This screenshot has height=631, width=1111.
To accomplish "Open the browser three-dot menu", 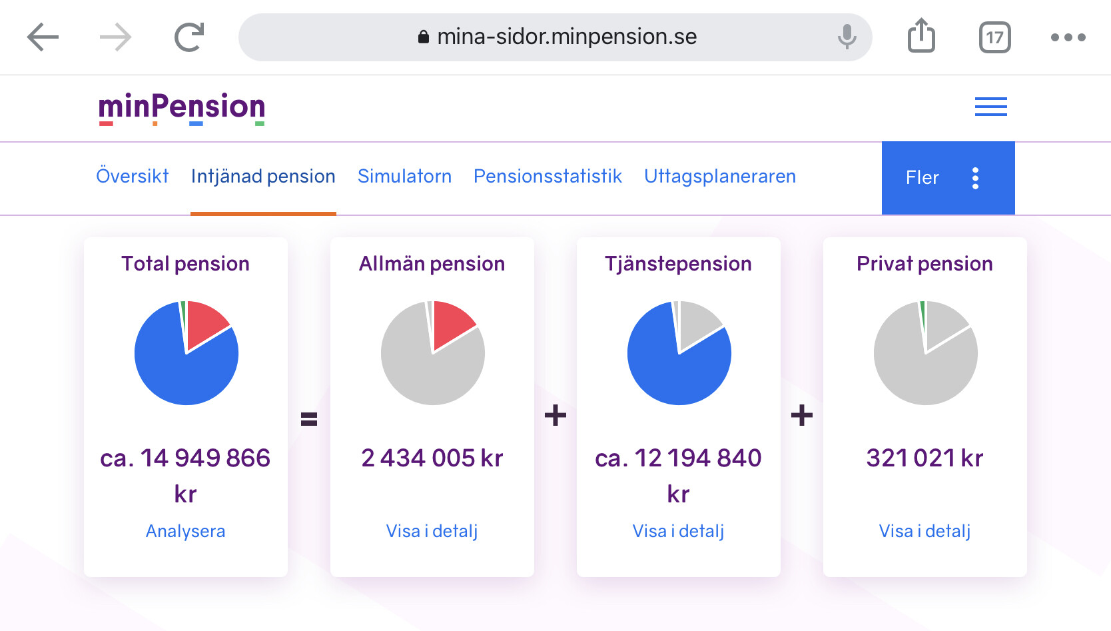I will coord(1068,37).
